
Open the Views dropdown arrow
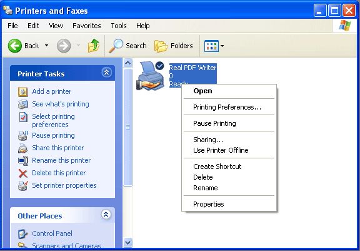222,46
